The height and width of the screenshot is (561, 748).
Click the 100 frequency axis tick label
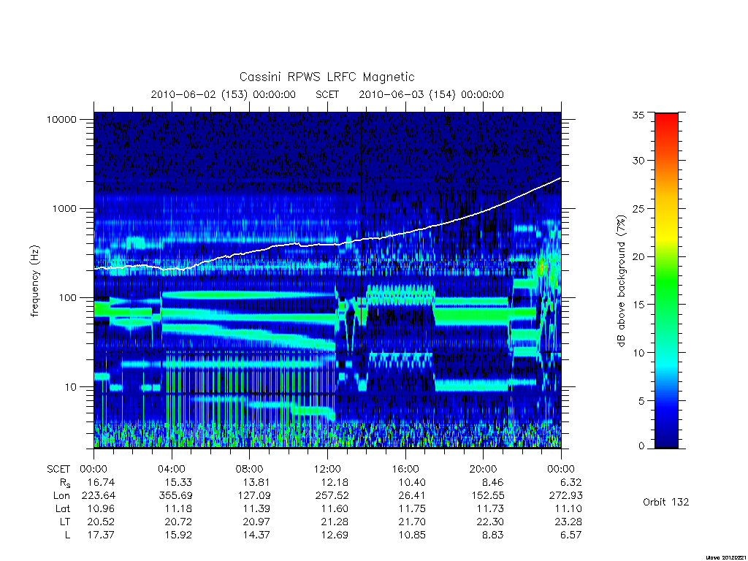click(67, 298)
